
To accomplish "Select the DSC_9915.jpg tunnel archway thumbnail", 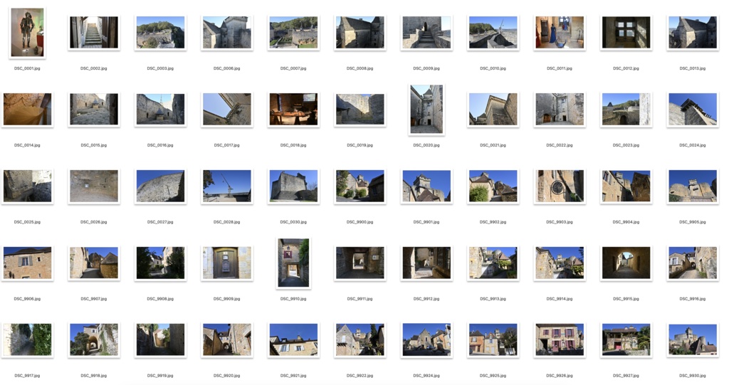I will pyautogui.click(x=626, y=263).
